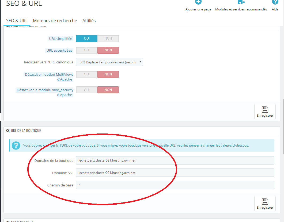Click the Enregistrer label in URL configuration panel
Viewport: 284px width, 222px height.
[265, 116]
